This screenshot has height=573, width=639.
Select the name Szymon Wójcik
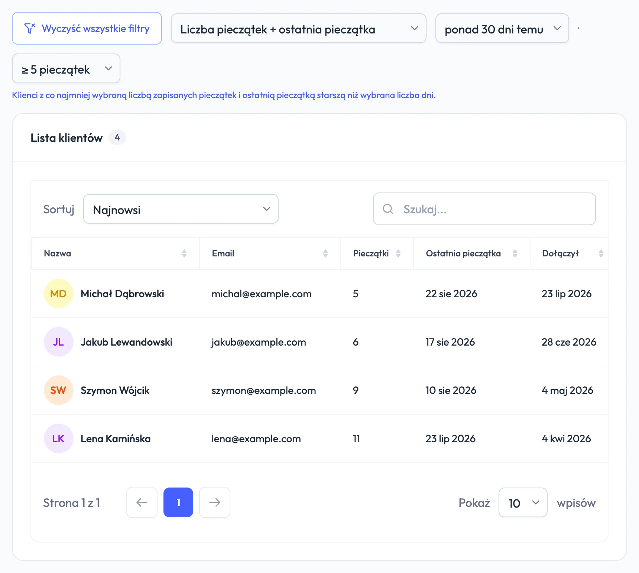pyautogui.click(x=115, y=390)
